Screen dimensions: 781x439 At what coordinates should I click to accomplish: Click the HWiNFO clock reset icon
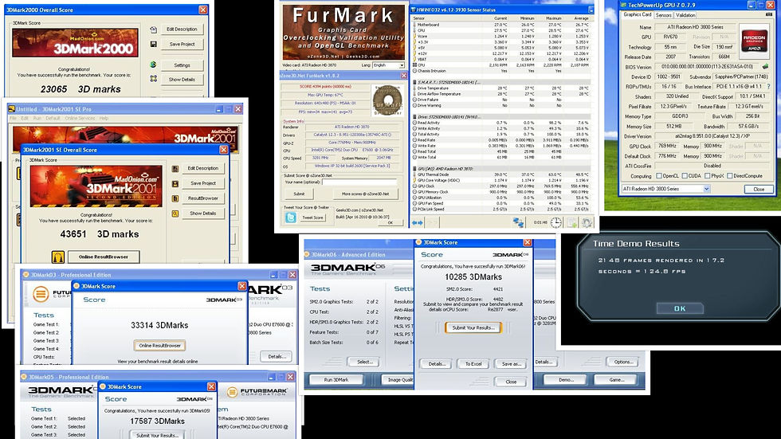[556, 223]
